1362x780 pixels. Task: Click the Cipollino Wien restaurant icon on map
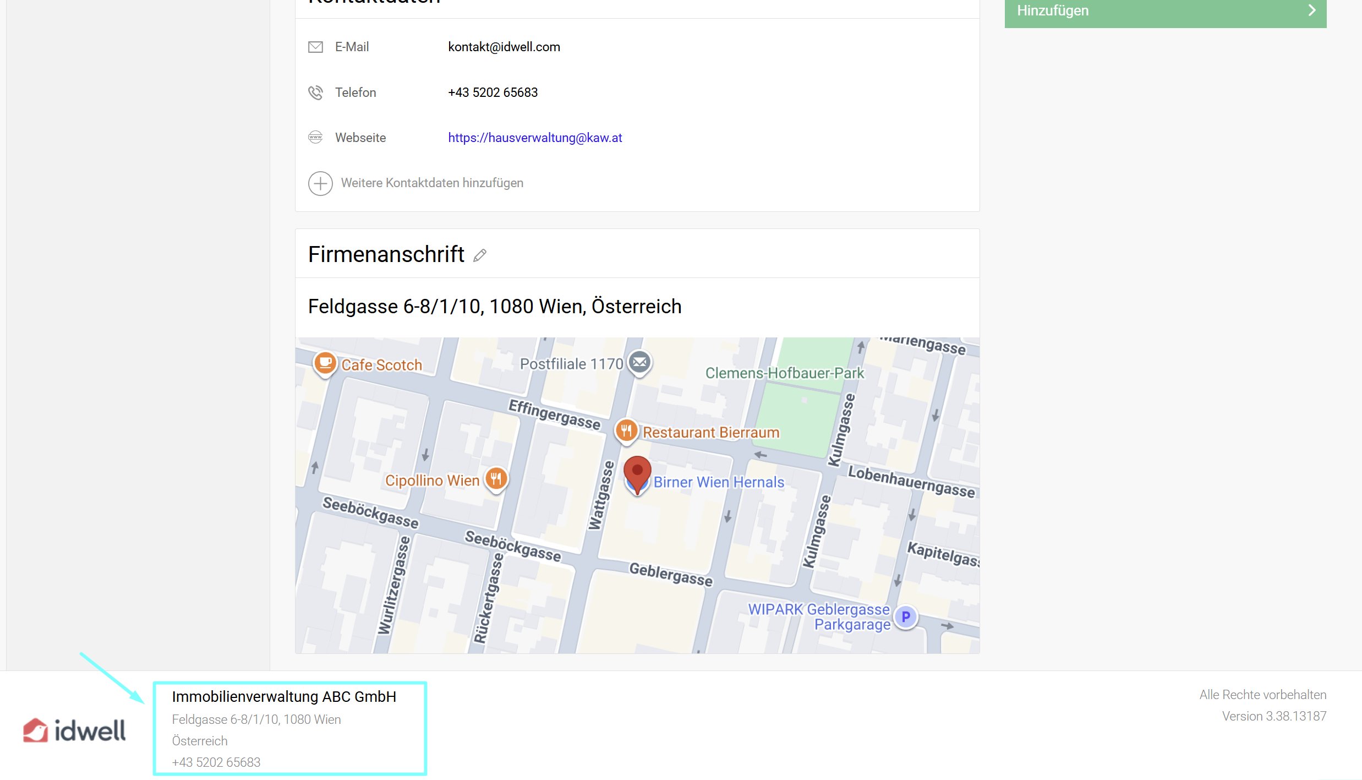point(496,478)
